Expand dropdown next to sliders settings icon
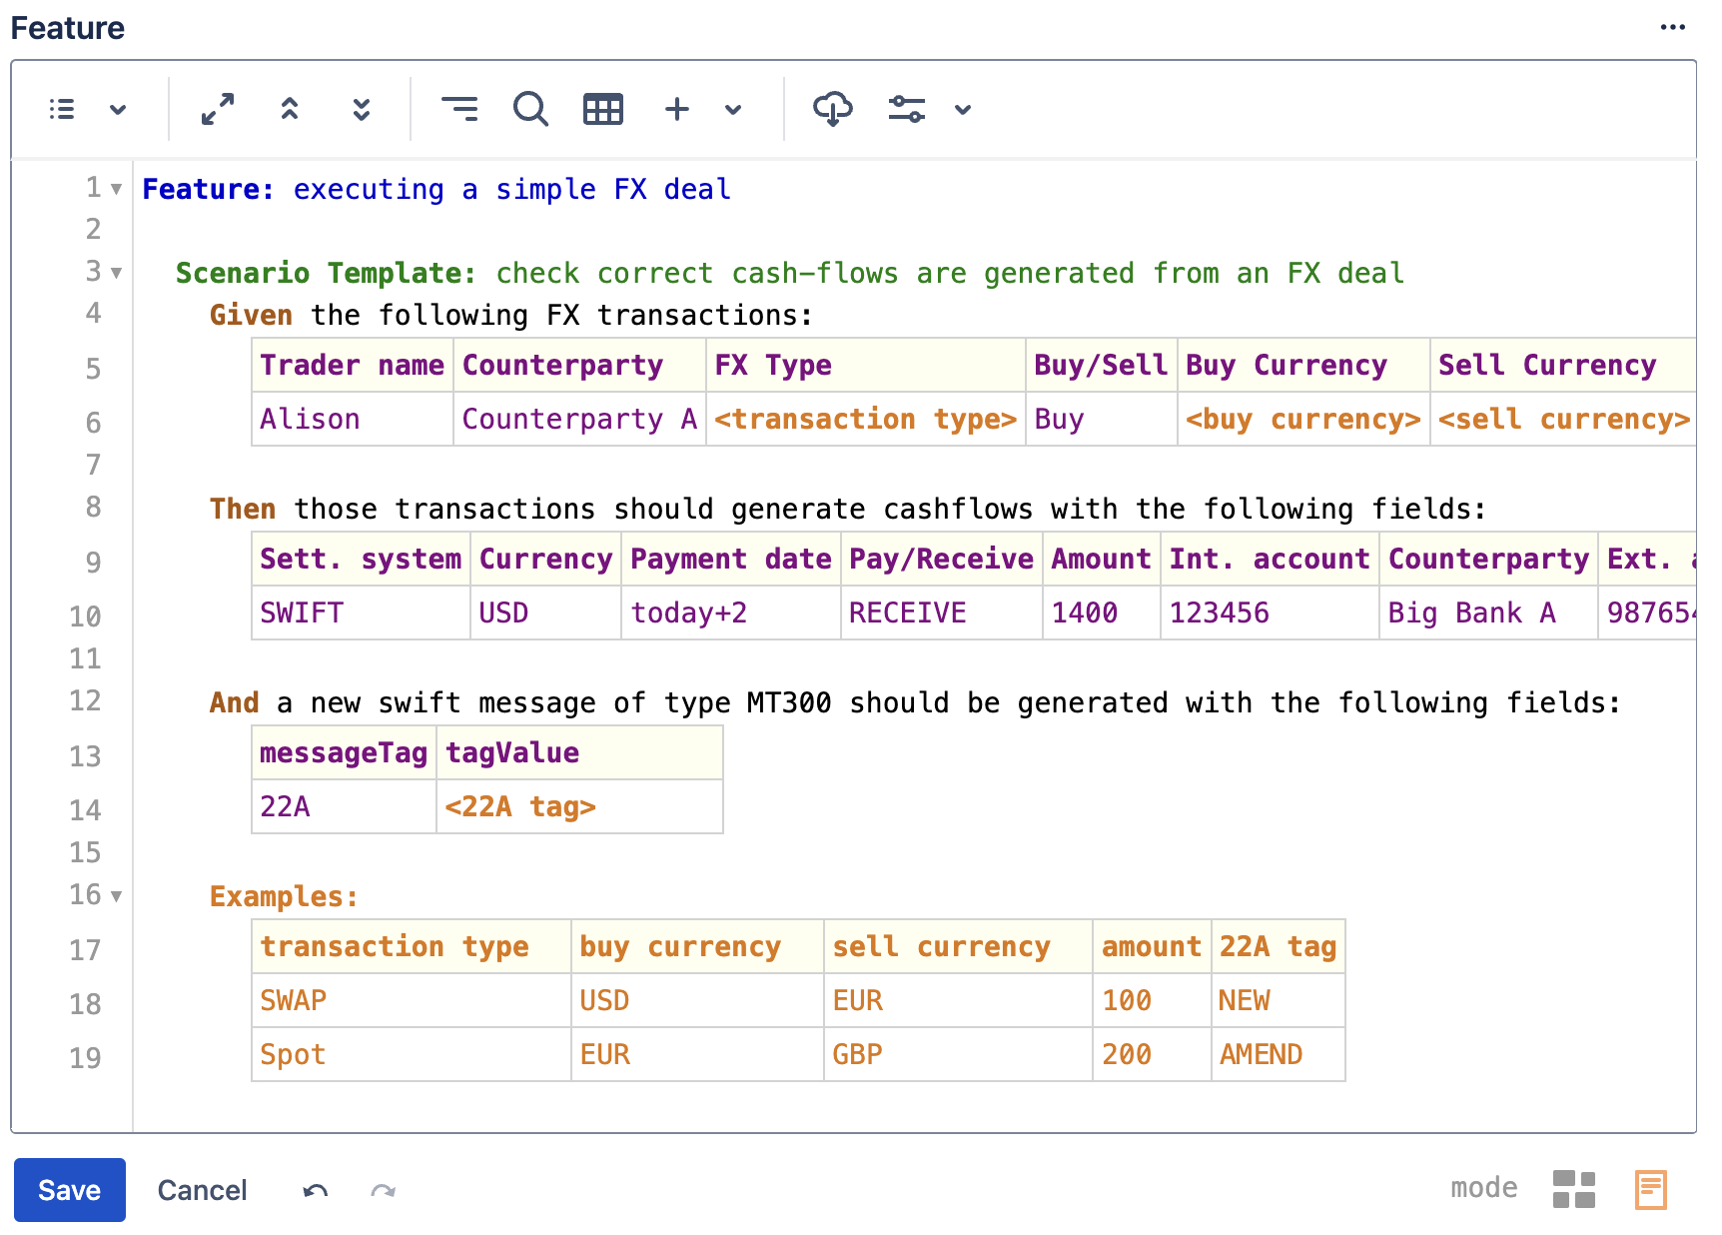1722x1235 pixels. click(x=963, y=109)
